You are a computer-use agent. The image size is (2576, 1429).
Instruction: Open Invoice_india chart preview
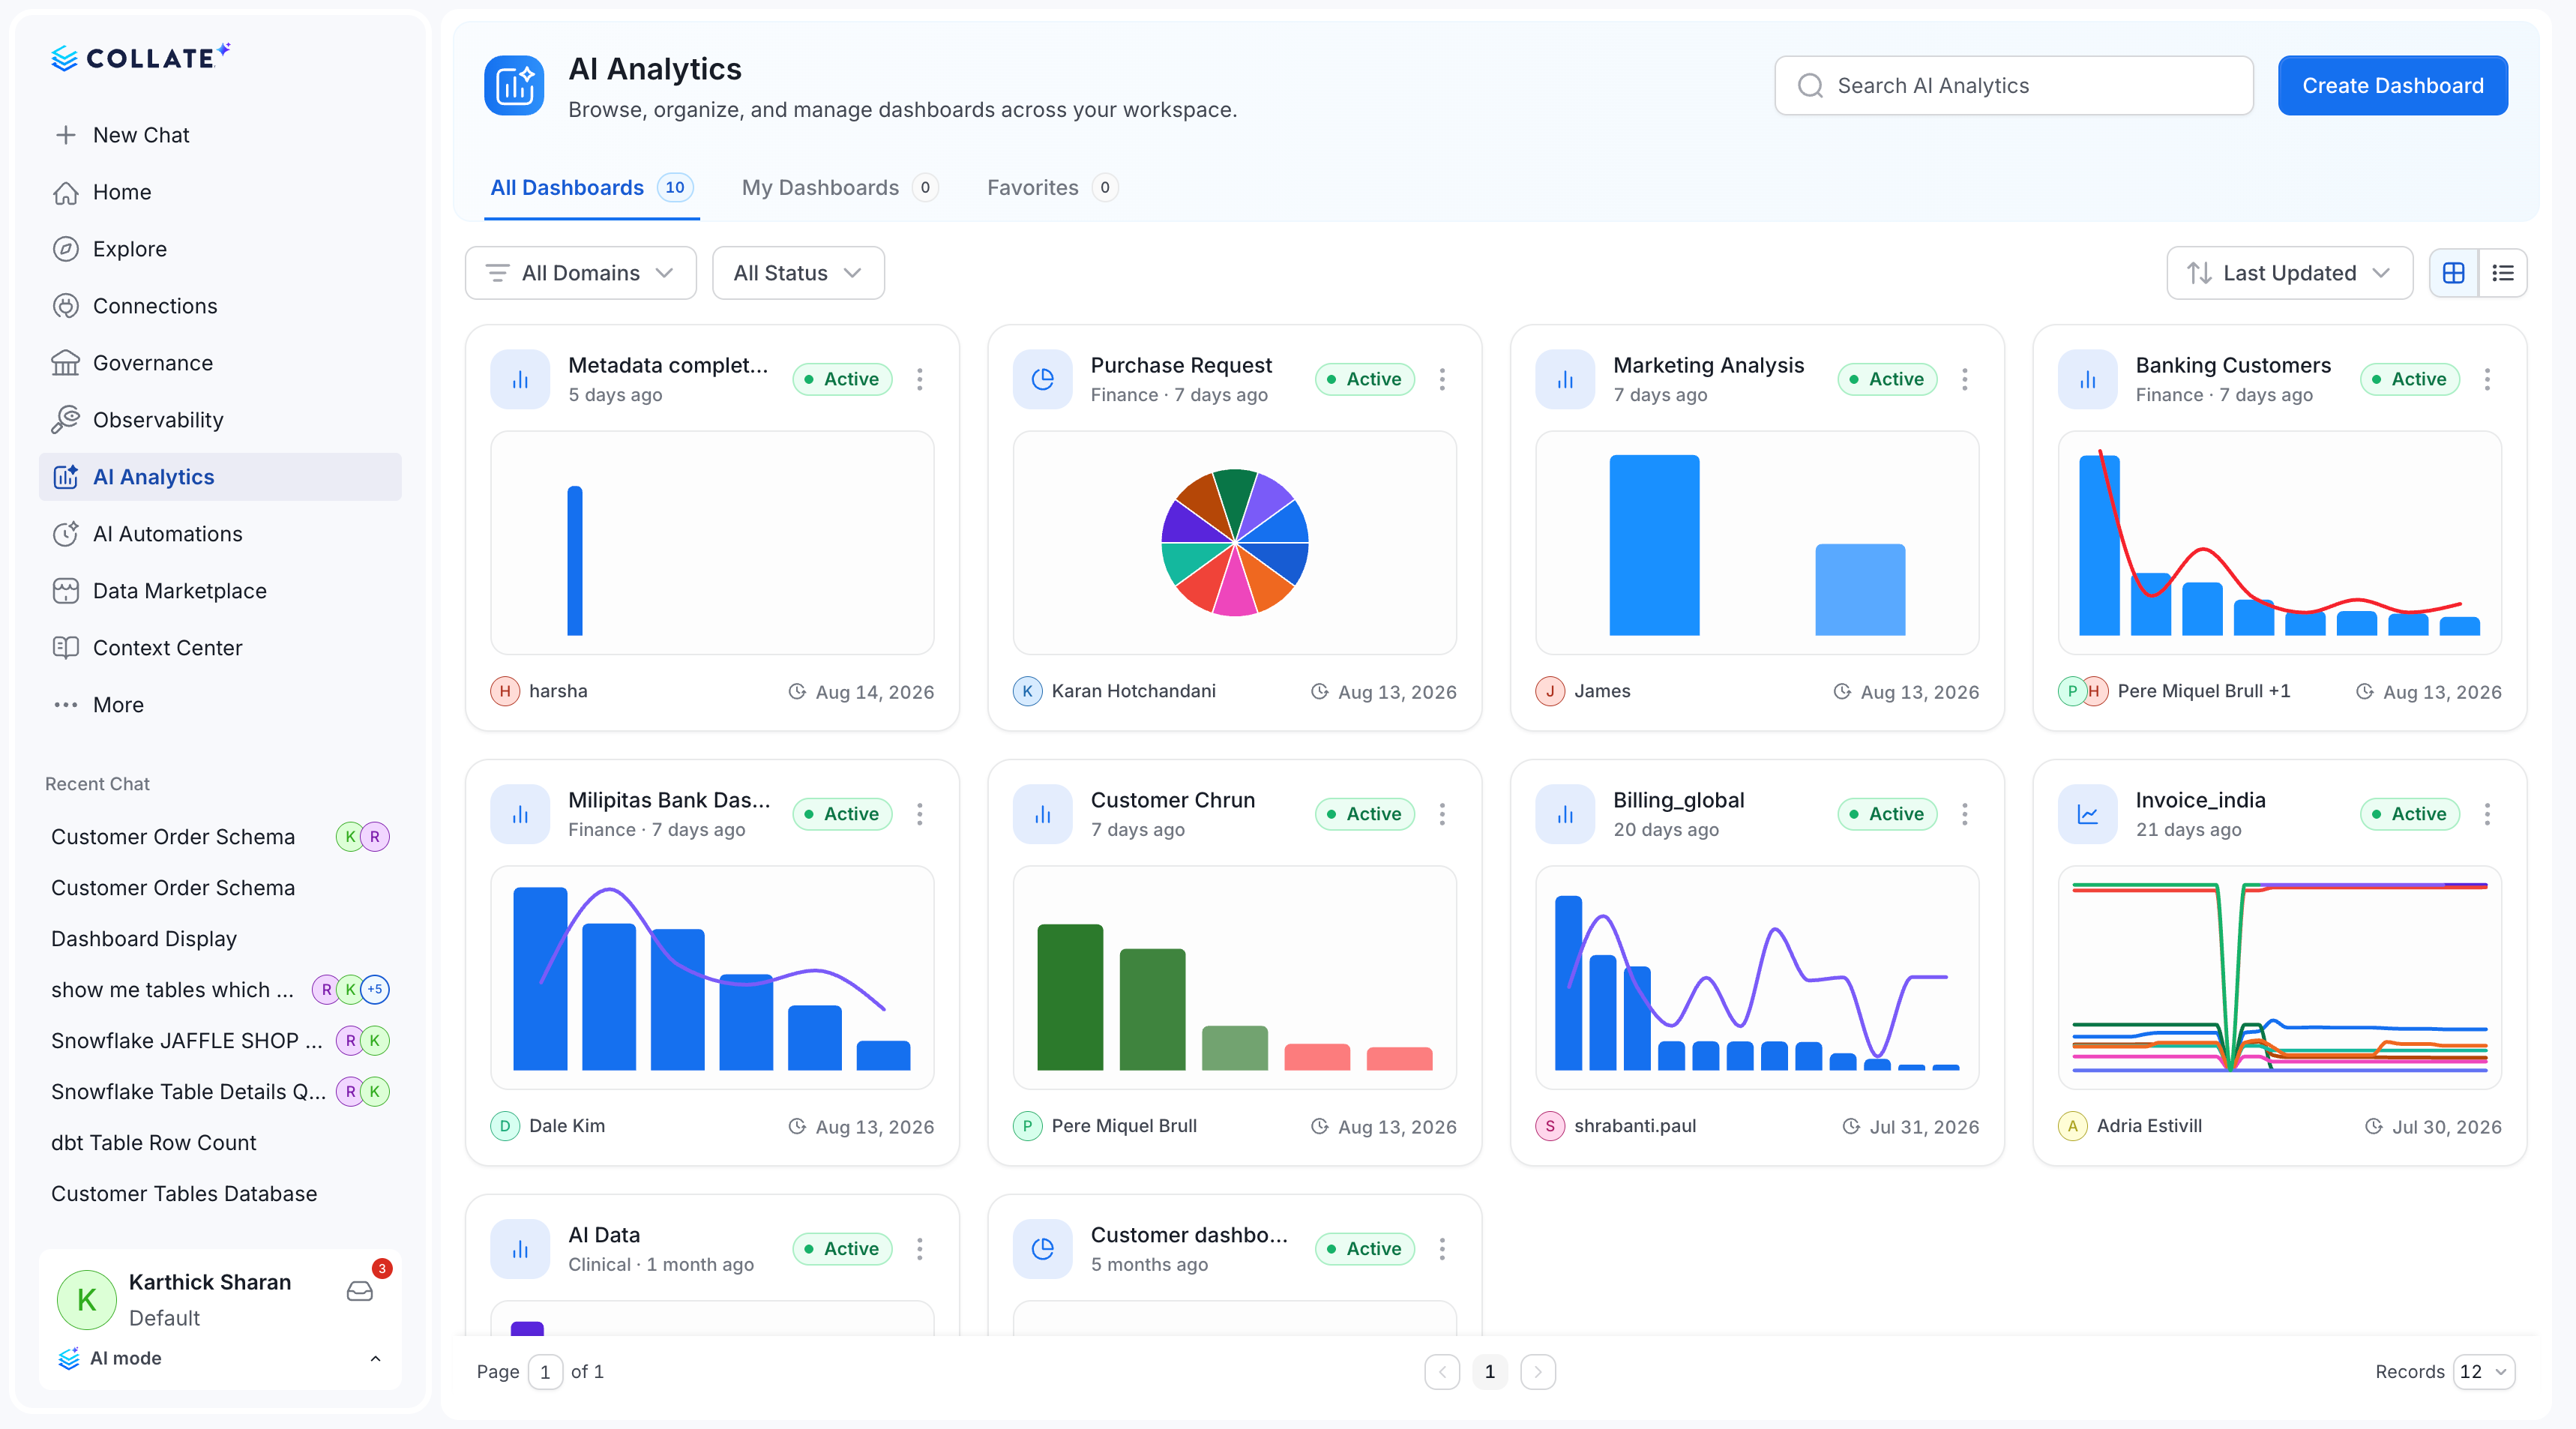coord(2279,978)
